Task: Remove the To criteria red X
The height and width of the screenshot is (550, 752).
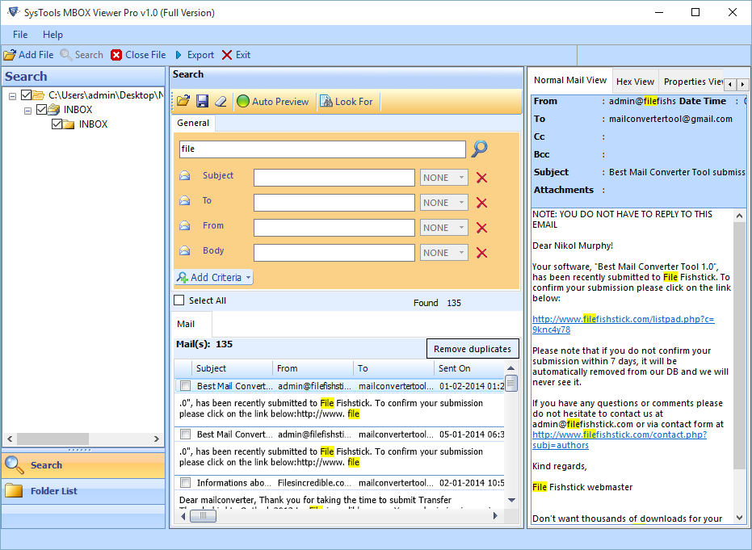Action: coord(481,203)
